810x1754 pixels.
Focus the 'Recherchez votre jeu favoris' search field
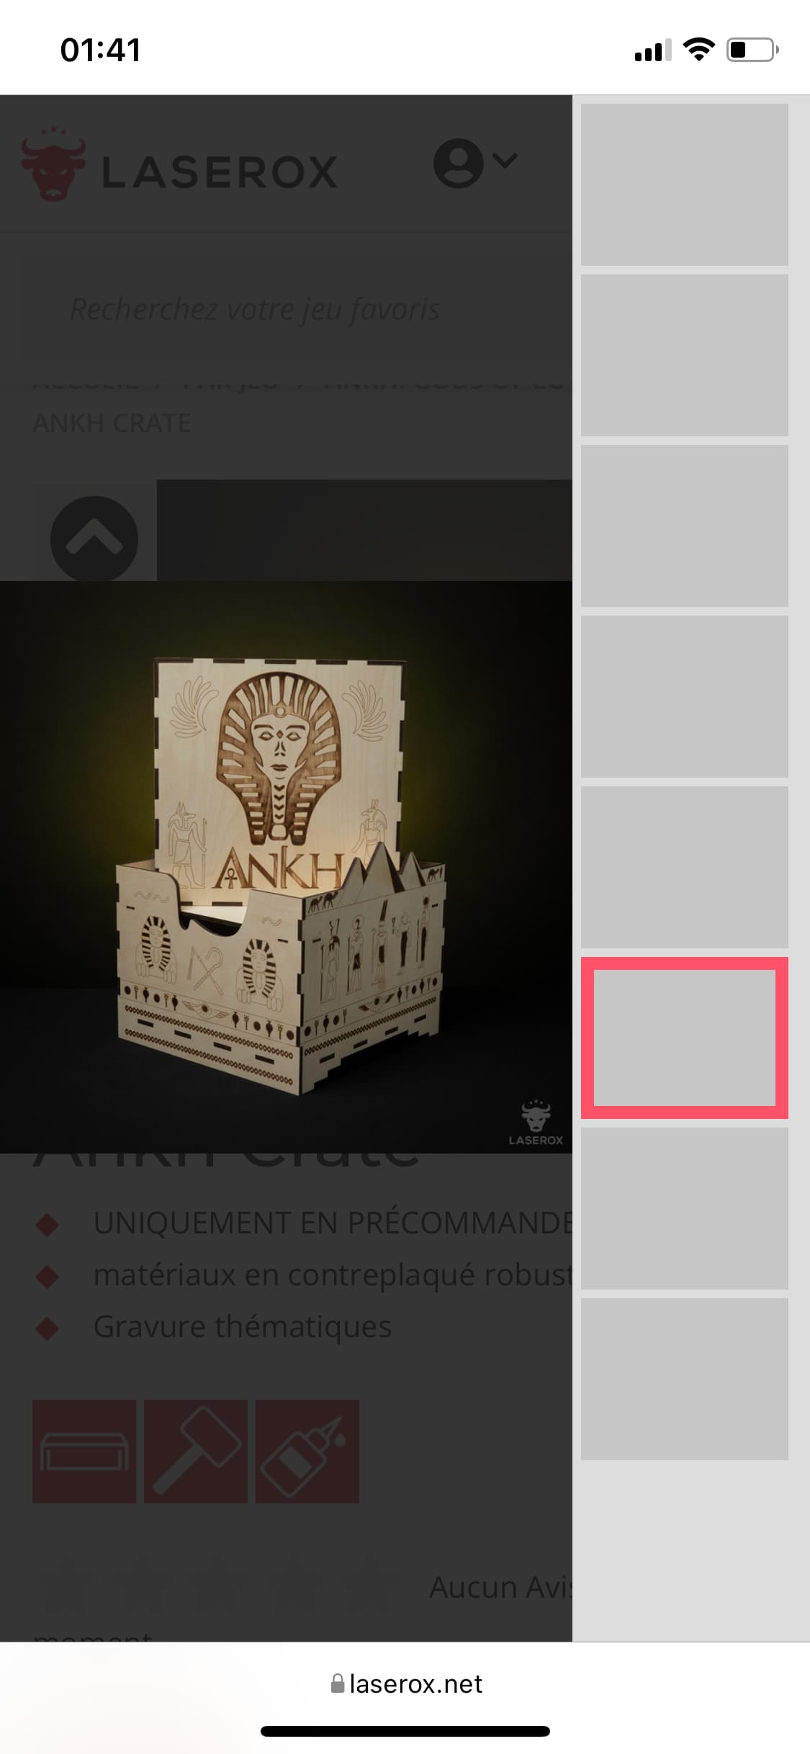click(294, 309)
